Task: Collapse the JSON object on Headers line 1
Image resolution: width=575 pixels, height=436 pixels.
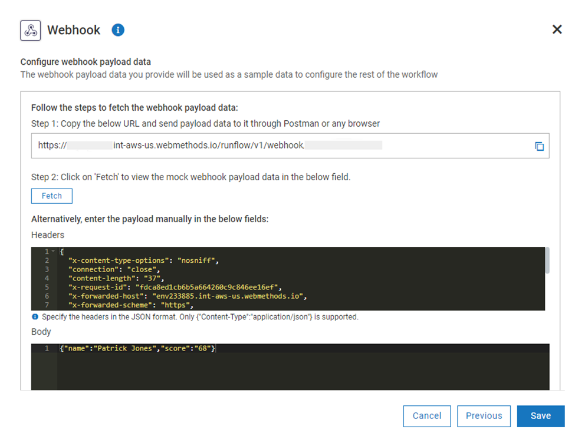Action: coord(53,251)
